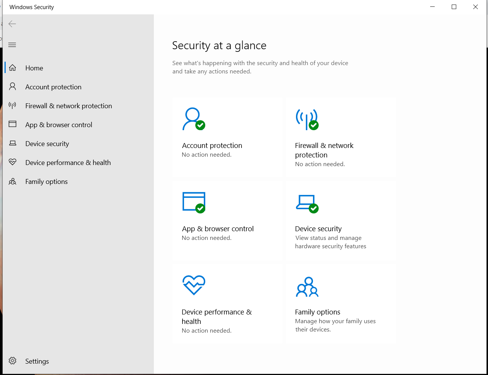The width and height of the screenshot is (488, 375).
Task: Click the Settings gear icon
Action: click(x=12, y=361)
